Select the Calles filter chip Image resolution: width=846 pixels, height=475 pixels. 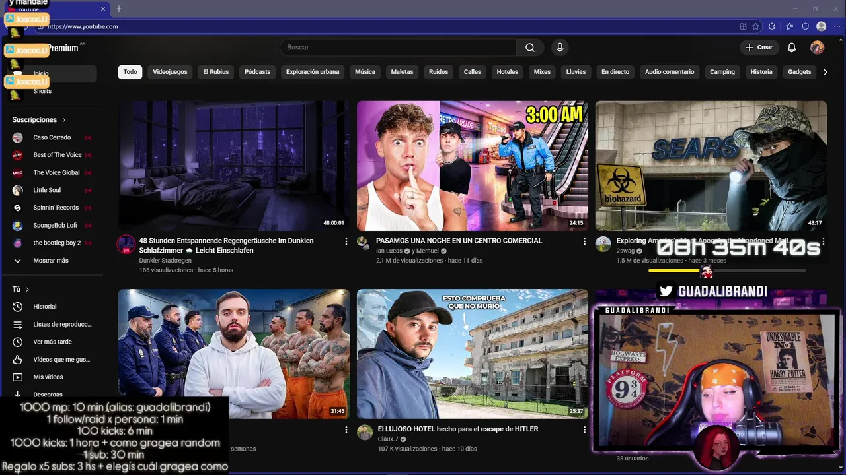click(x=473, y=72)
